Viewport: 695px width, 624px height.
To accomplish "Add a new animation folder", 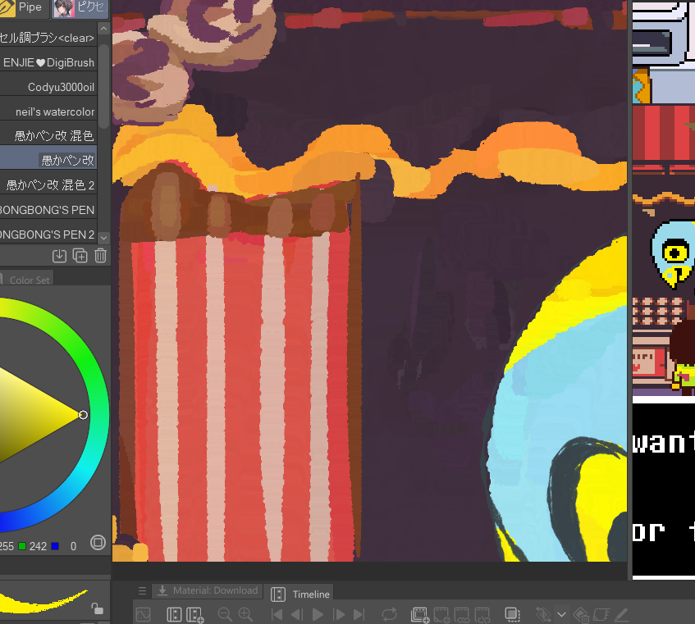I will (x=419, y=614).
